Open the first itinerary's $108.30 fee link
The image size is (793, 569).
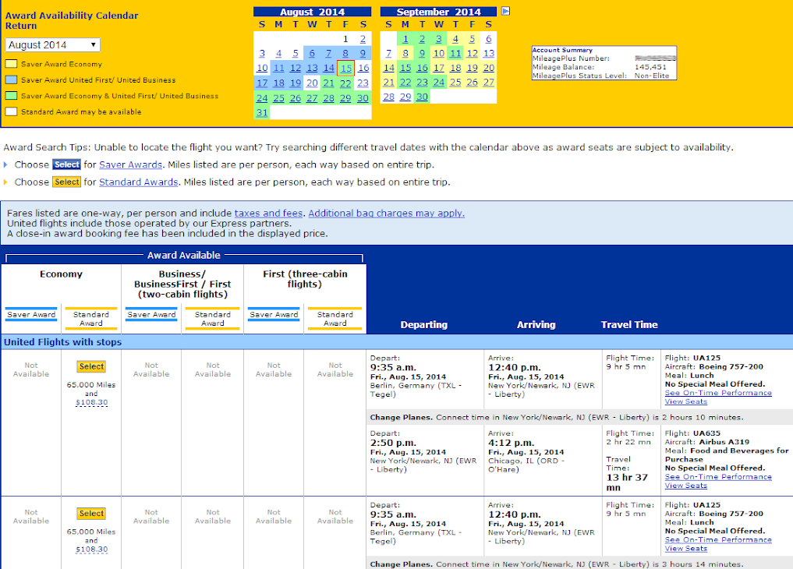pos(91,403)
